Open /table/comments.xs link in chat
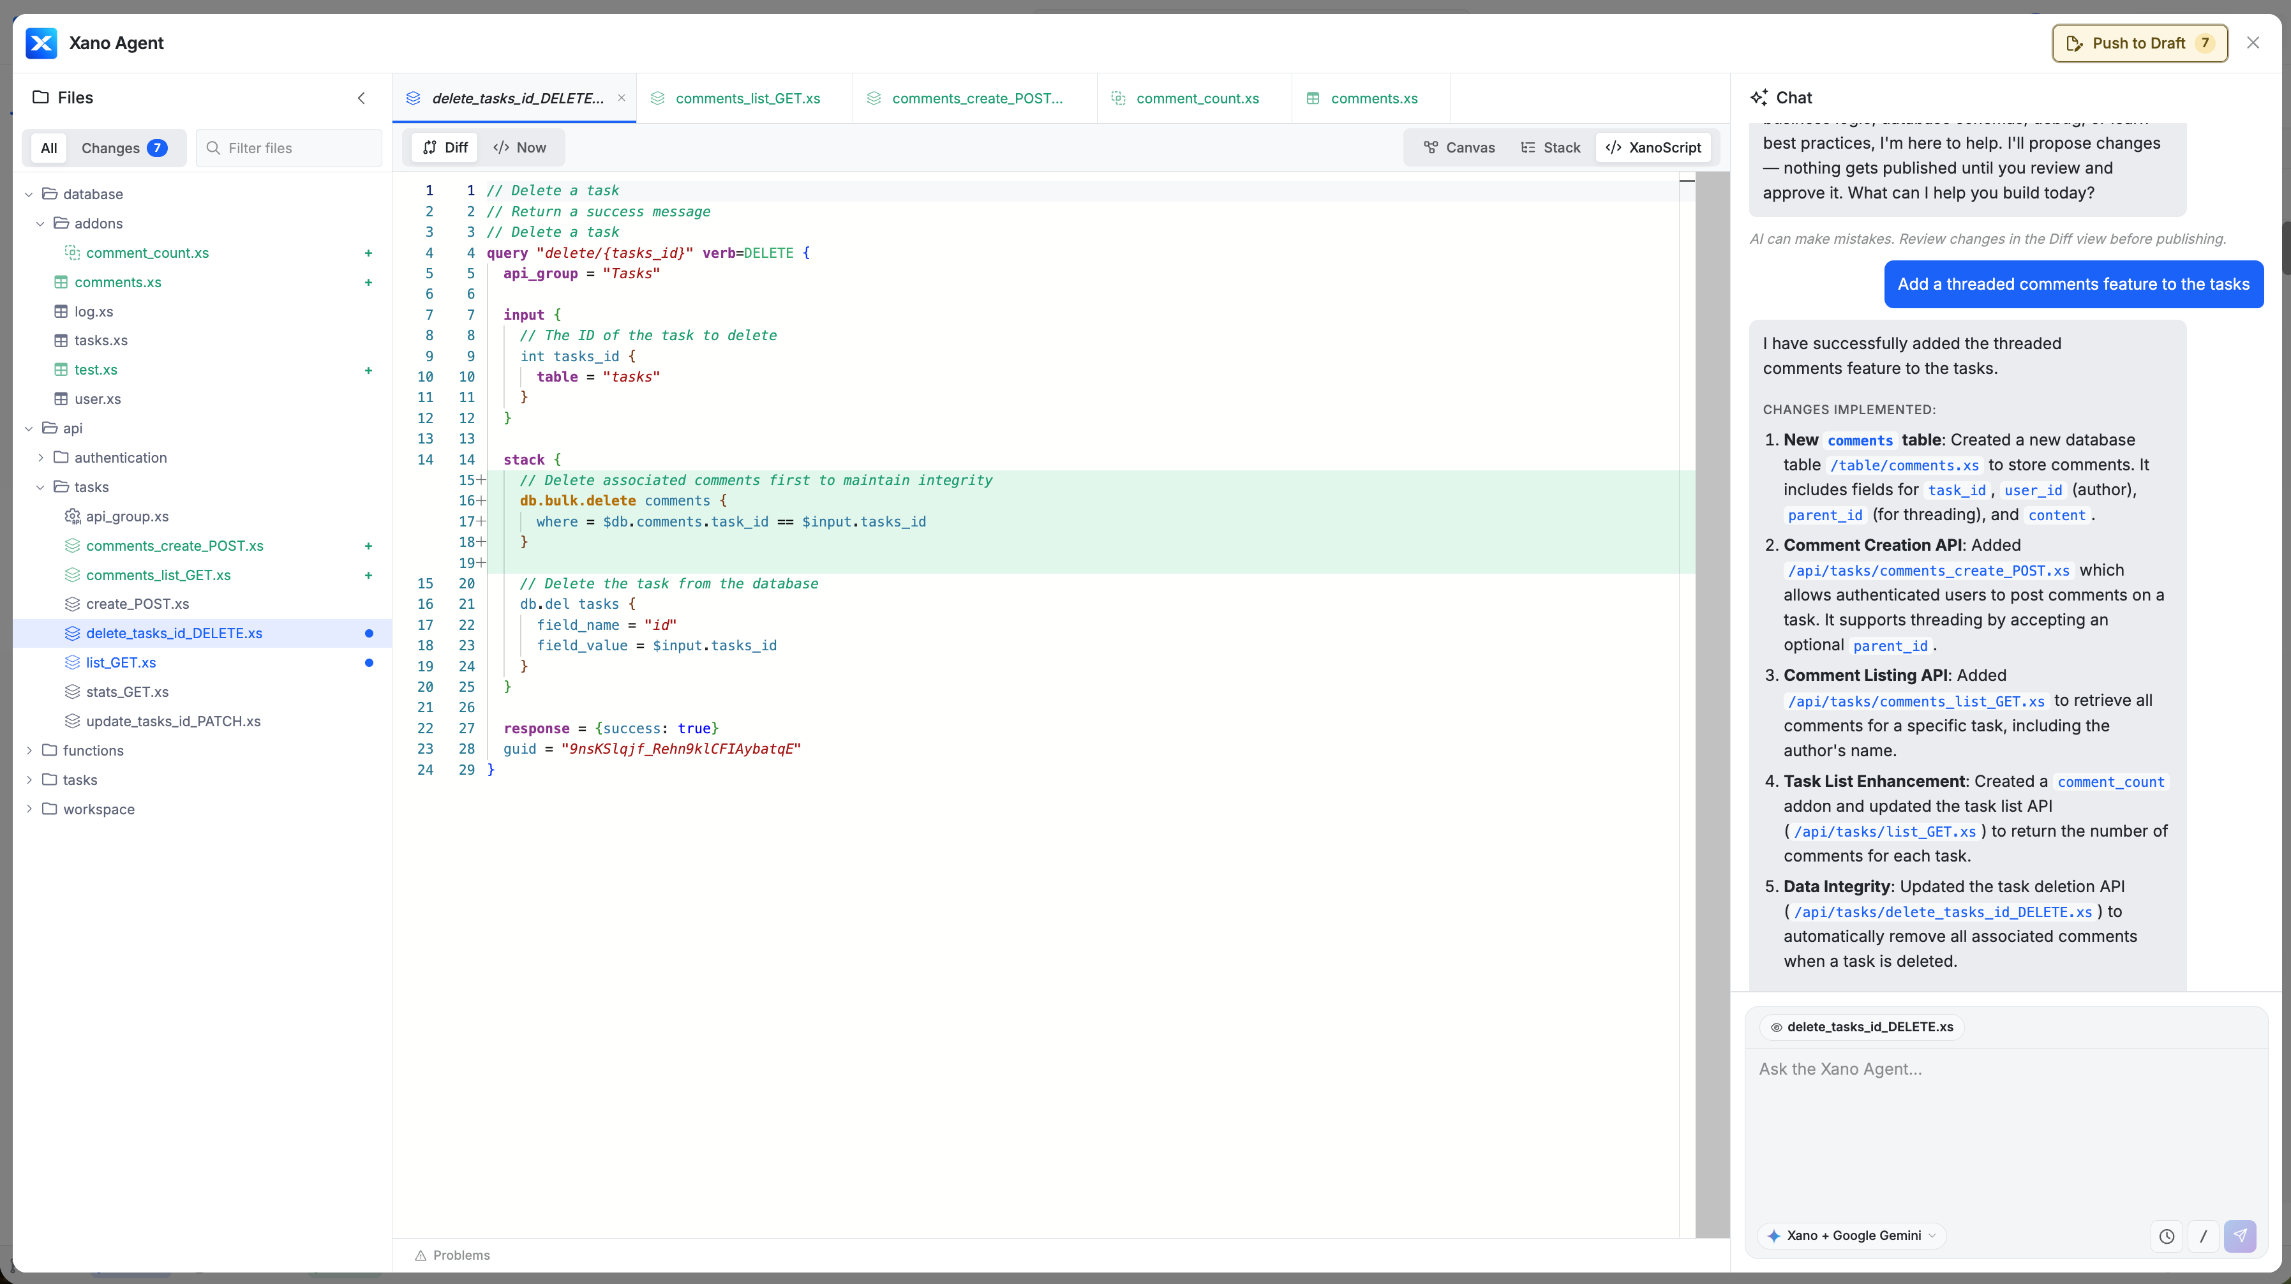 tap(1904, 466)
